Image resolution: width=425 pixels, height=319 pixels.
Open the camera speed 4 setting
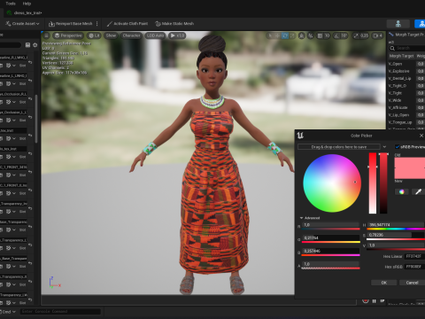(x=378, y=35)
